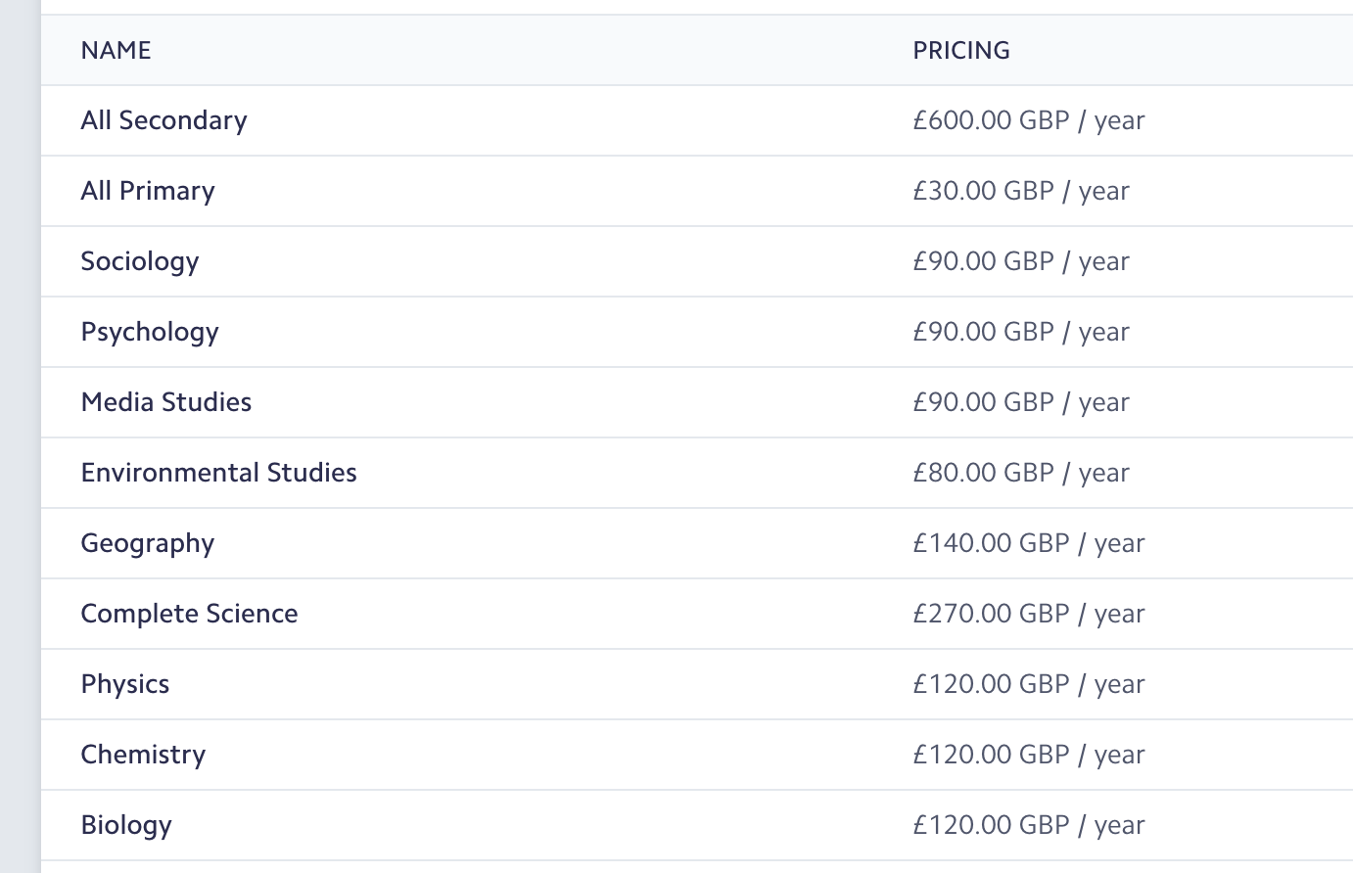Open the Complete Science product
The image size is (1353, 873).
click(x=697, y=614)
